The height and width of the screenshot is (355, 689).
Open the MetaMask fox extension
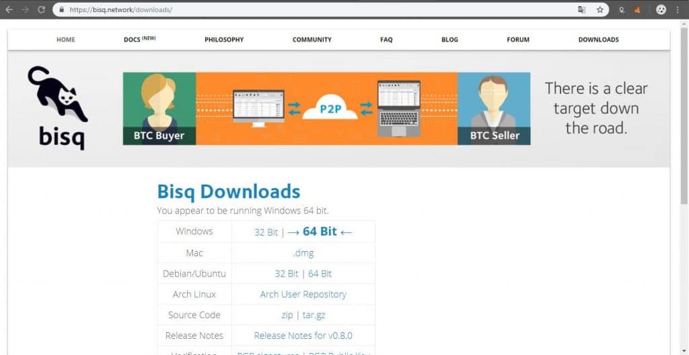637,10
